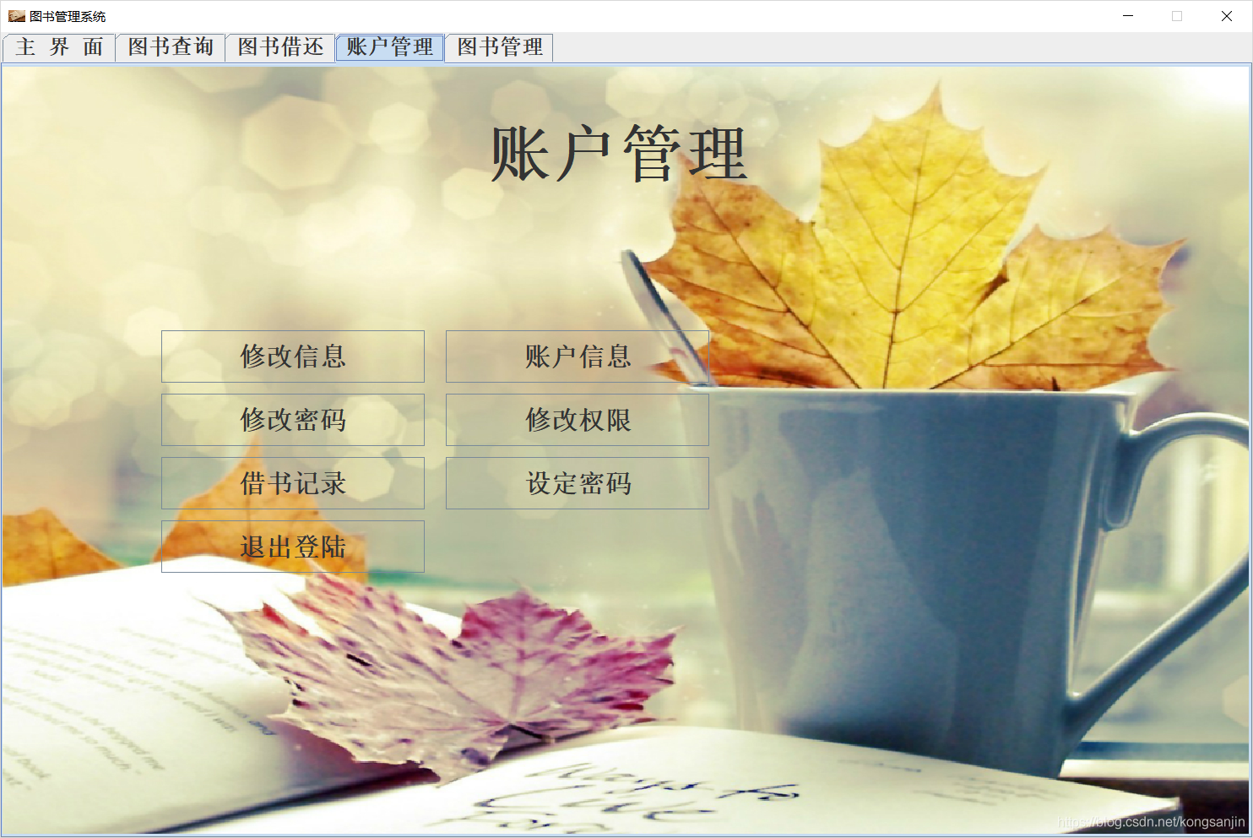This screenshot has width=1253, height=838.
Task: Open the 图书查询 tab
Action: coord(171,47)
